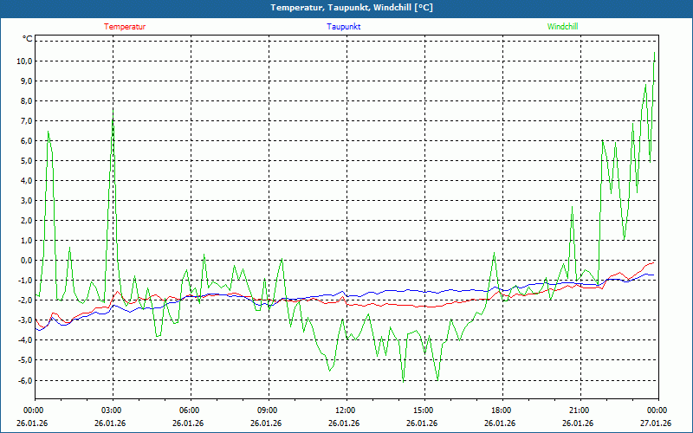Click the green Windchill peak near 03:00
693x433 pixels.
click(113, 109)
